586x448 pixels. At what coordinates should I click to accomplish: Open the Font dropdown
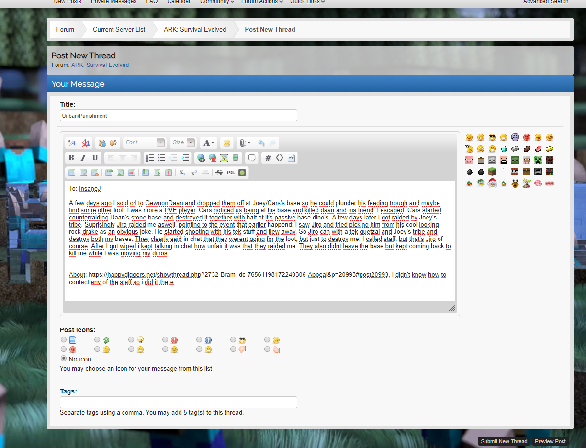(160, 142)
